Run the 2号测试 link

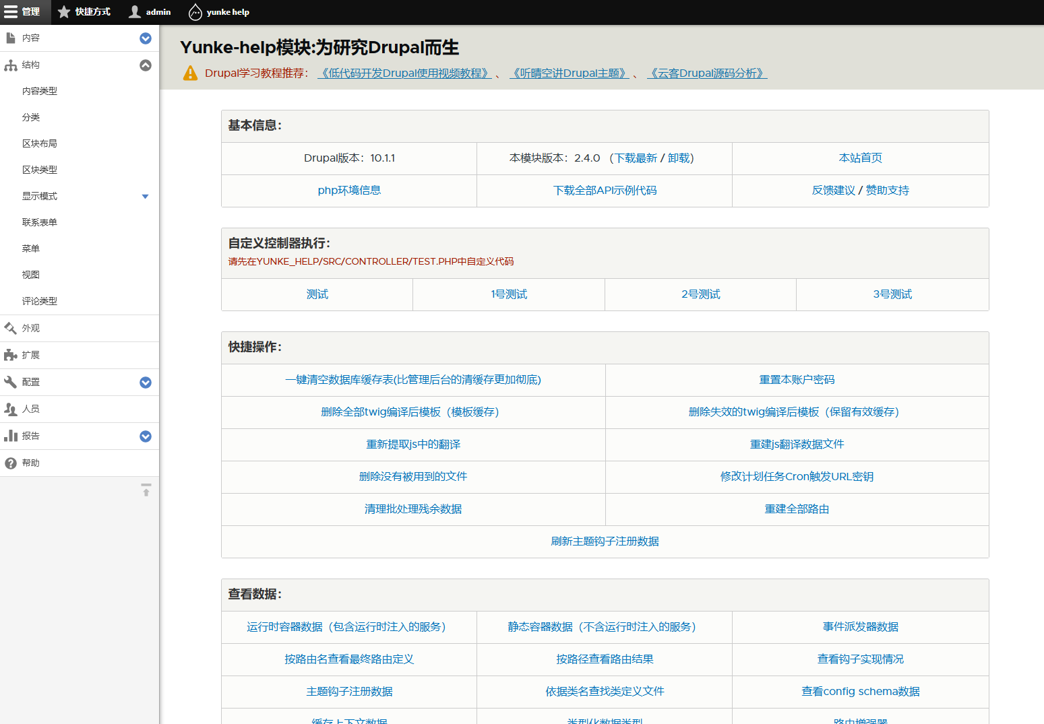pos(700,294)
